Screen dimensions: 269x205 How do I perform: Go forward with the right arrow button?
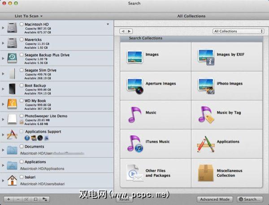click(130, 31)
